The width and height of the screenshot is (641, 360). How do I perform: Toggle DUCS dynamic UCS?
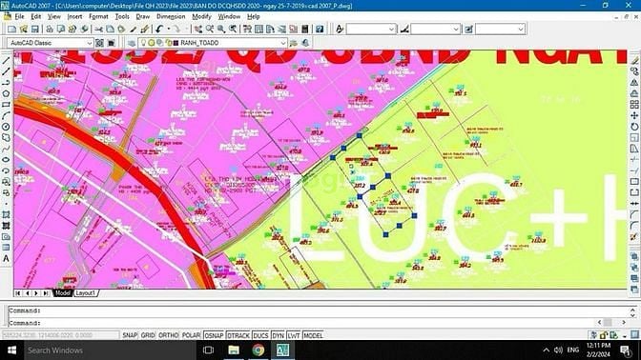click(x=260, y=335)
